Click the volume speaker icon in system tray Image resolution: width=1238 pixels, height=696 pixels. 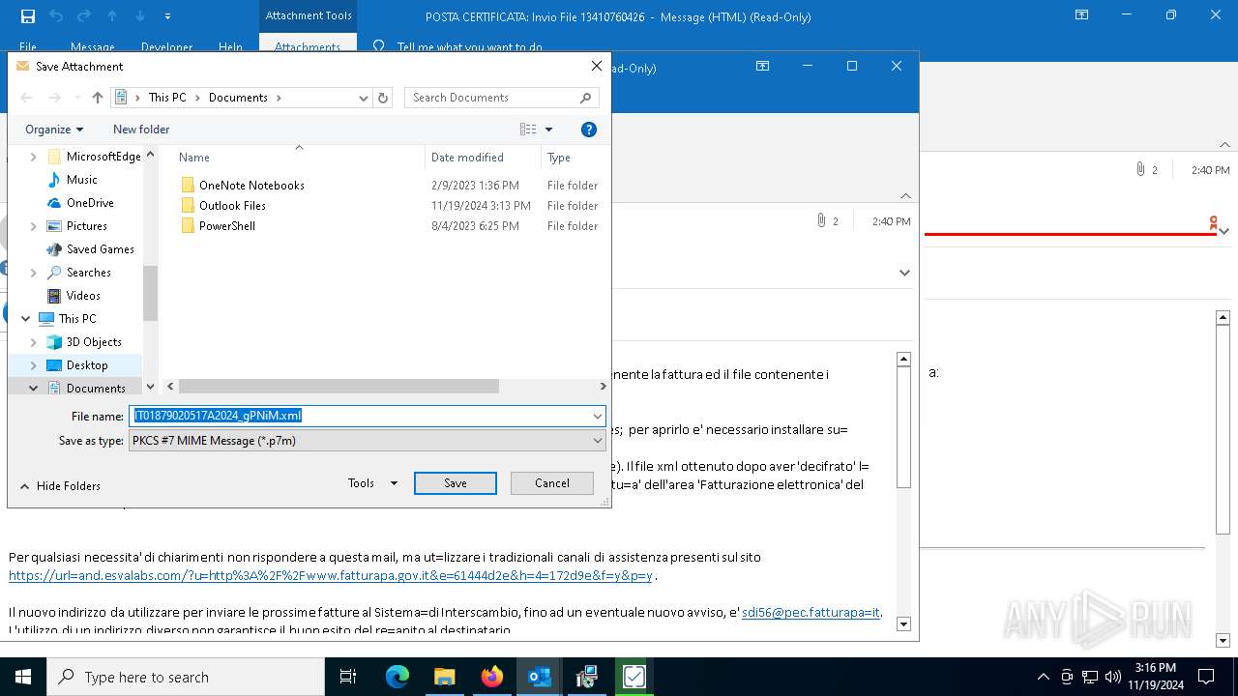pyautogui.click(x=1112, y=677)
